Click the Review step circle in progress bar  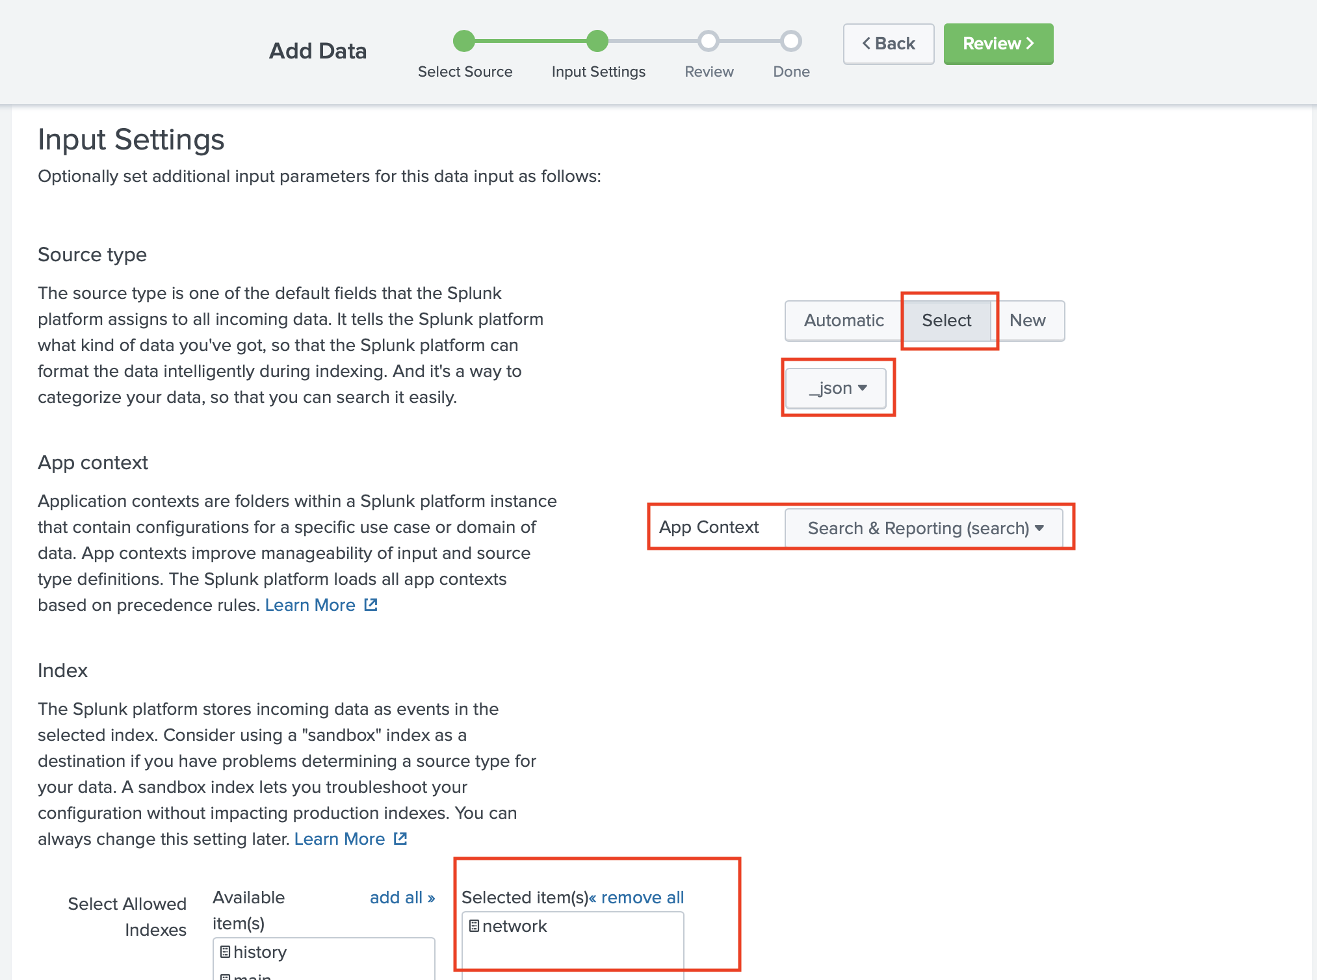[x=708, y=41]
